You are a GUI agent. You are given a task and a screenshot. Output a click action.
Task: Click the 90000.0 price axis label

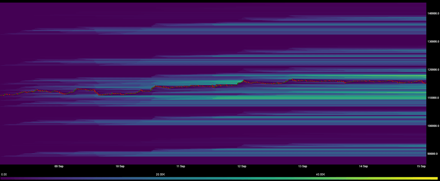point(432,154)
